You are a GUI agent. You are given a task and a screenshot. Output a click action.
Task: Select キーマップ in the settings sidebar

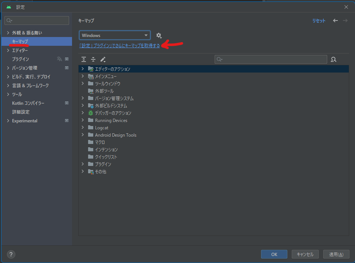click(37, 41)
